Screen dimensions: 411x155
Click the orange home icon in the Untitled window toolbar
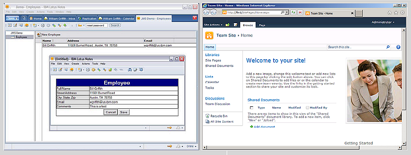pos(71,70)
